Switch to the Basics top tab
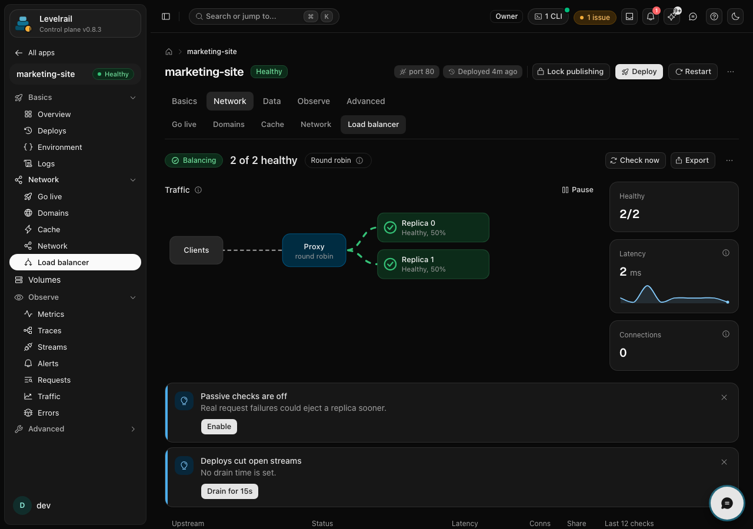Screen dimensions: 753x529 pyautogui.click(x=184, y=101)
